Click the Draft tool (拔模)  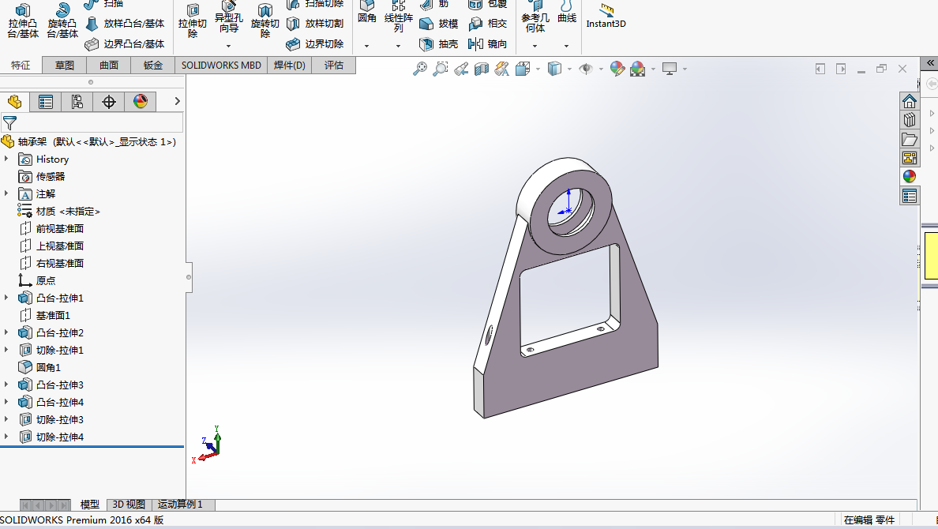point(438,24)
